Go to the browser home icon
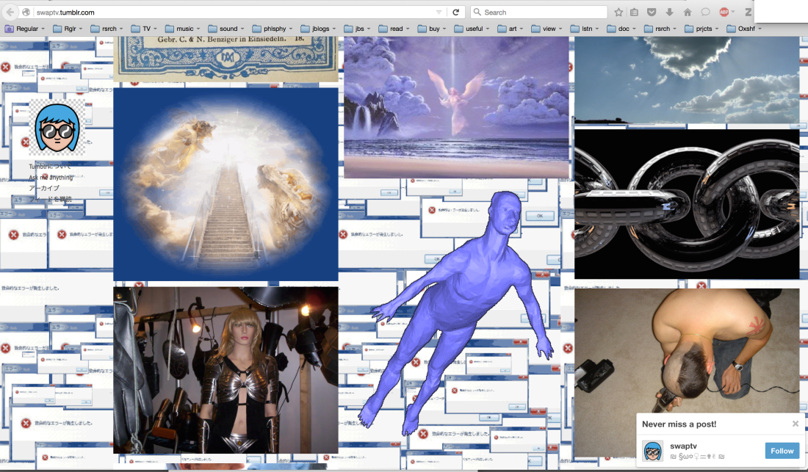Screen dimensions: 808x472 [687, 12]
